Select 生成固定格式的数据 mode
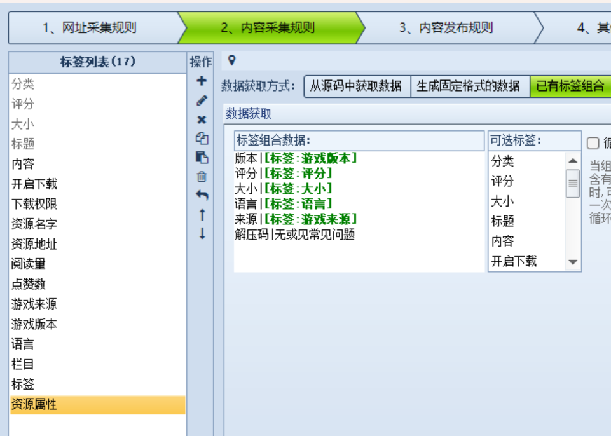 [470, 86]
